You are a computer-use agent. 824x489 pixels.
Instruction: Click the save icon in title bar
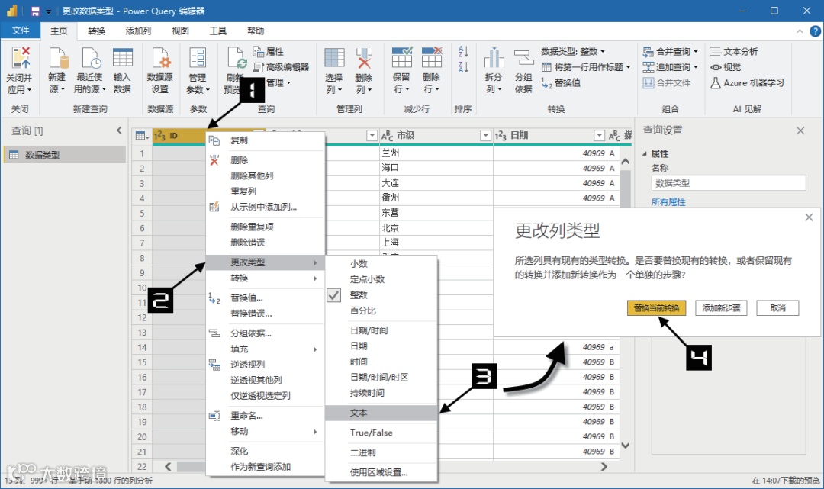point(35,11)
